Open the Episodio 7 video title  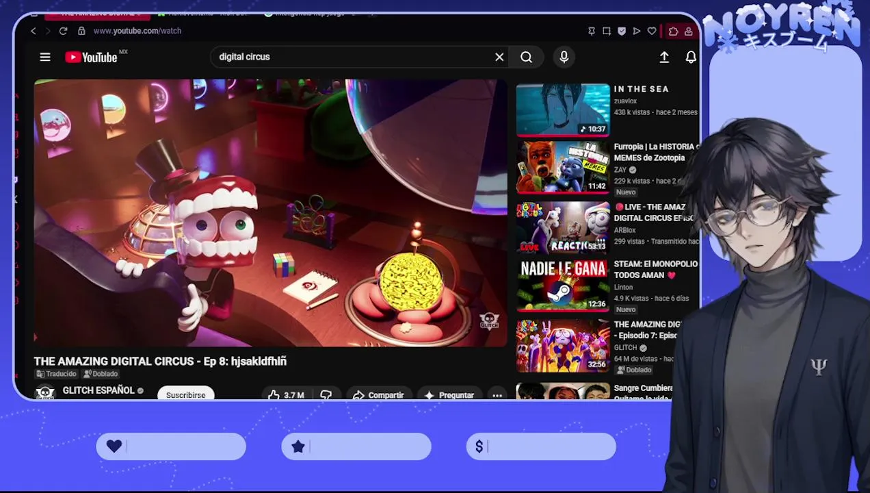tap(646, 330)
